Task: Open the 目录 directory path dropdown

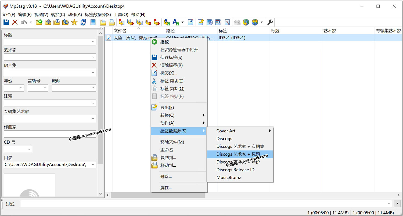Action: coord(93,165)
